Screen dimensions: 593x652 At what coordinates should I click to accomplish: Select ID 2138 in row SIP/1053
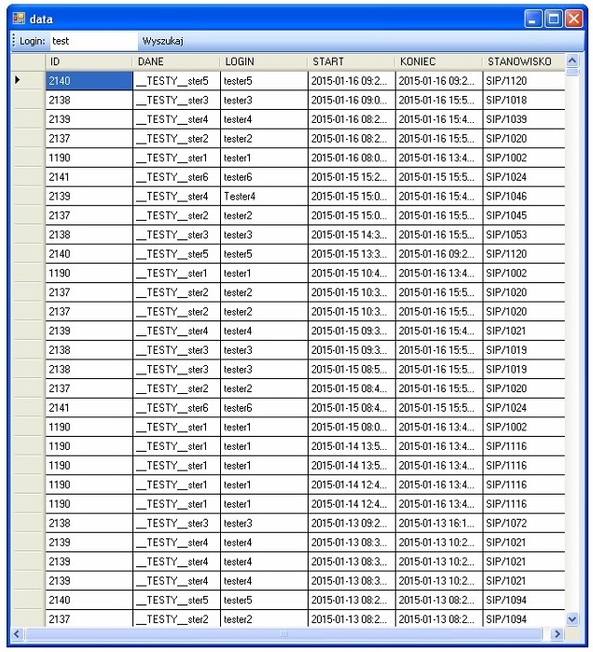(x=90, y=235)
